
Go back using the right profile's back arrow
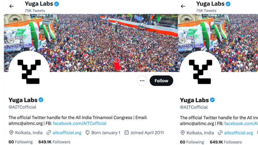183,6
